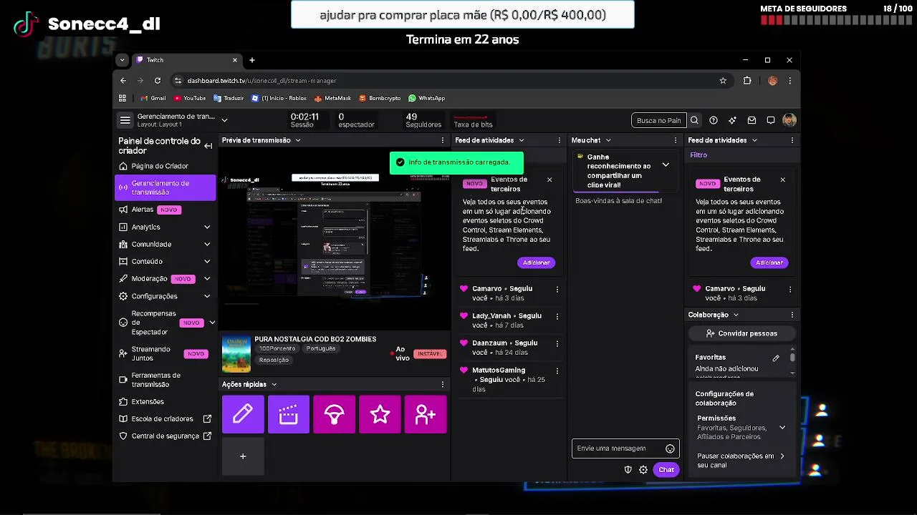The height and width of the screenshot is (515, 917).
Task: Open the inbox notifications icon
Action: (752, 120)
